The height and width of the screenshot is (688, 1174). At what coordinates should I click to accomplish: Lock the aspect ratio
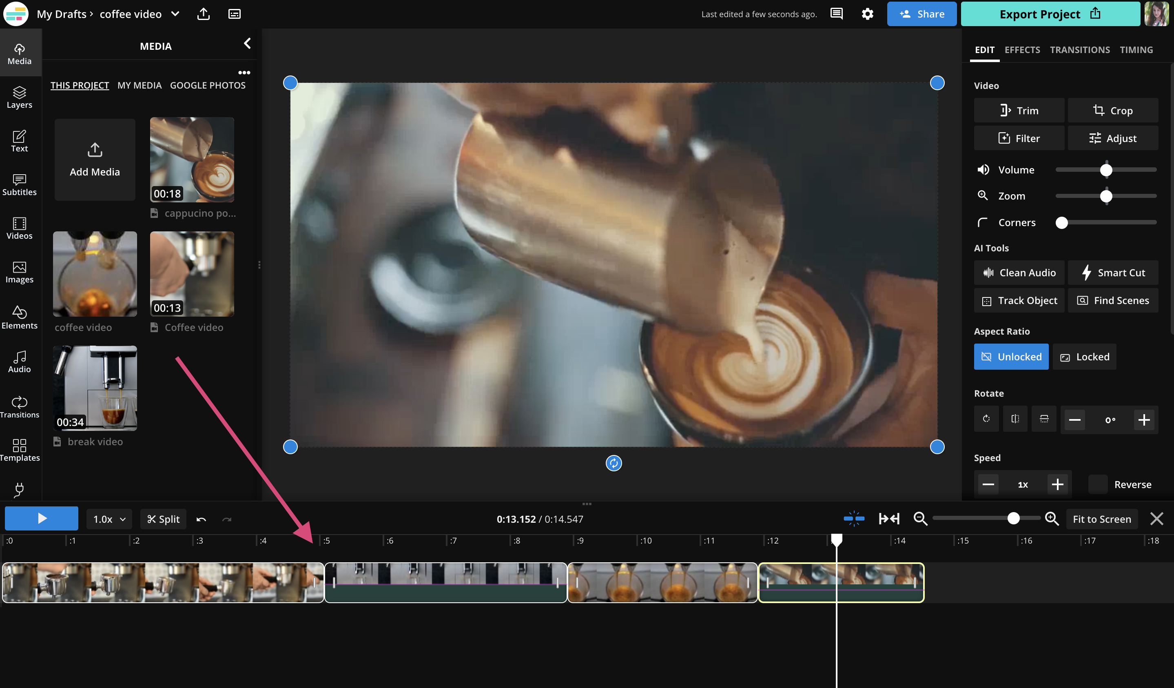pos(1084,357)
